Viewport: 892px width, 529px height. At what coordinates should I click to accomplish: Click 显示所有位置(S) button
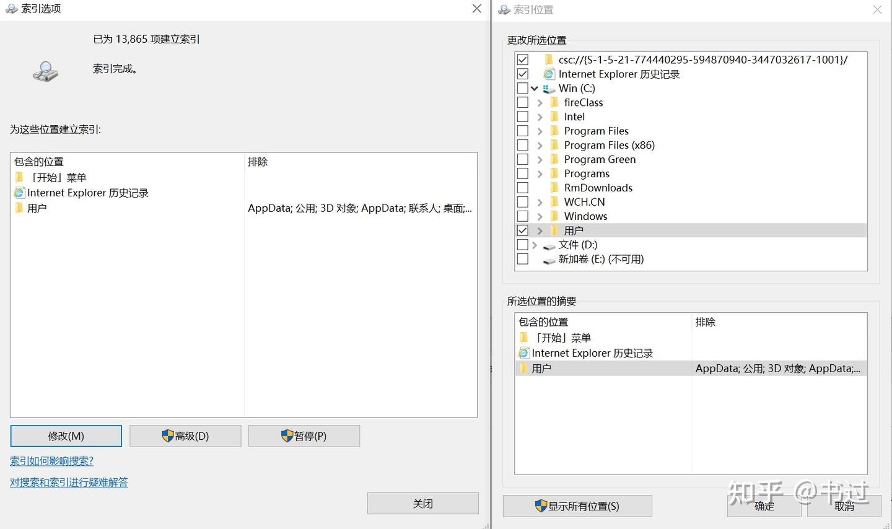(577, 506)
